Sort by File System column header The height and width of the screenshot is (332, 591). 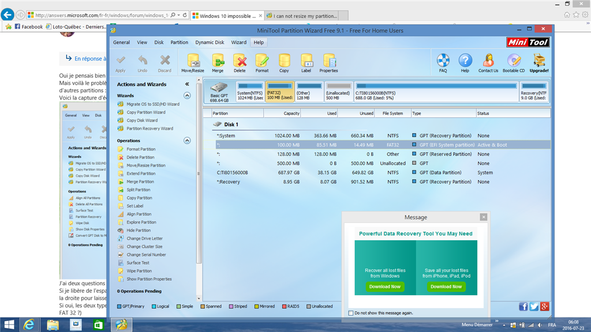click(392, 114)
